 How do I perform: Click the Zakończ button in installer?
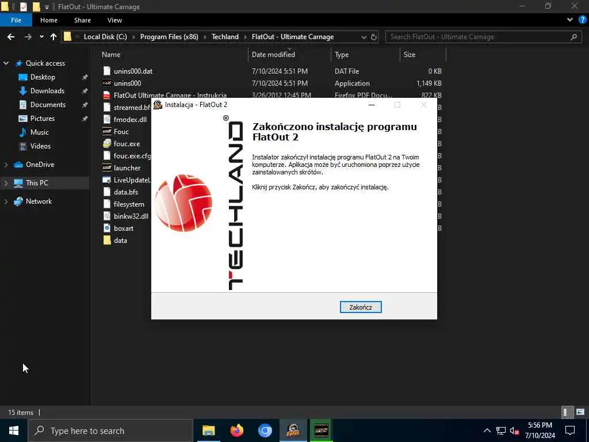click(361, 307)
